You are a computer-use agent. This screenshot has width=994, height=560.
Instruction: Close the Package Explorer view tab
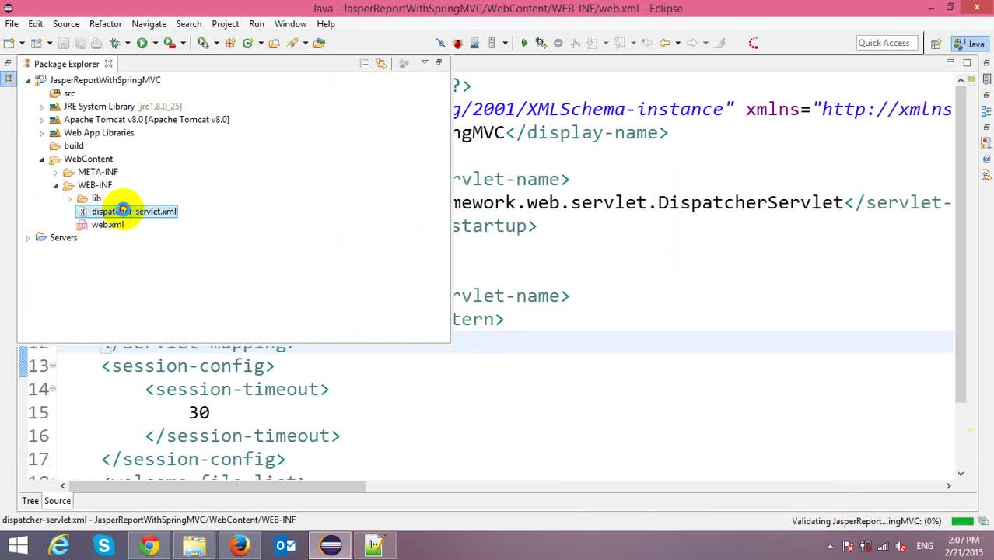point(109,64)
